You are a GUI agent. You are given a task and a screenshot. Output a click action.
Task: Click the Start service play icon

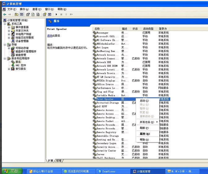tap(56, 14)
